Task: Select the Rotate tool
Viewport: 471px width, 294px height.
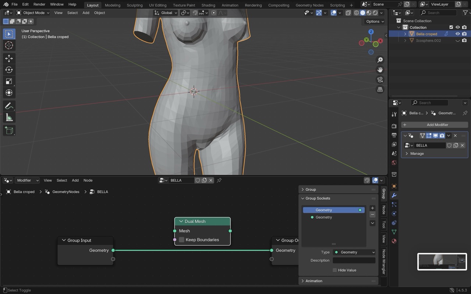Action: [9, 70]
